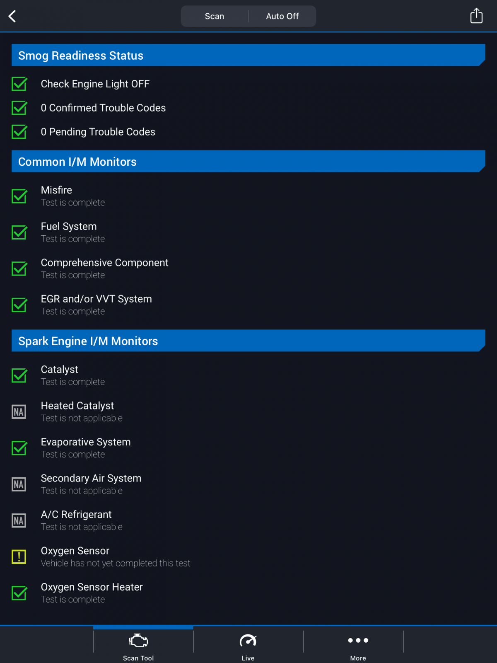The width and height of the screenshot is (497, 663).
Task: Select the Evaporative System monitor row
Action: coord(248,448)
